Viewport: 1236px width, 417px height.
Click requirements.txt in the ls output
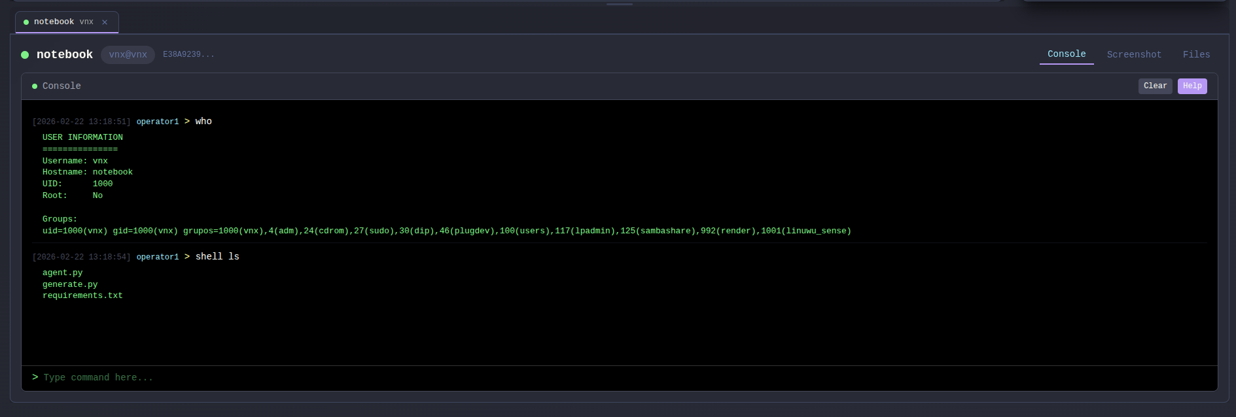click(82, 296)
